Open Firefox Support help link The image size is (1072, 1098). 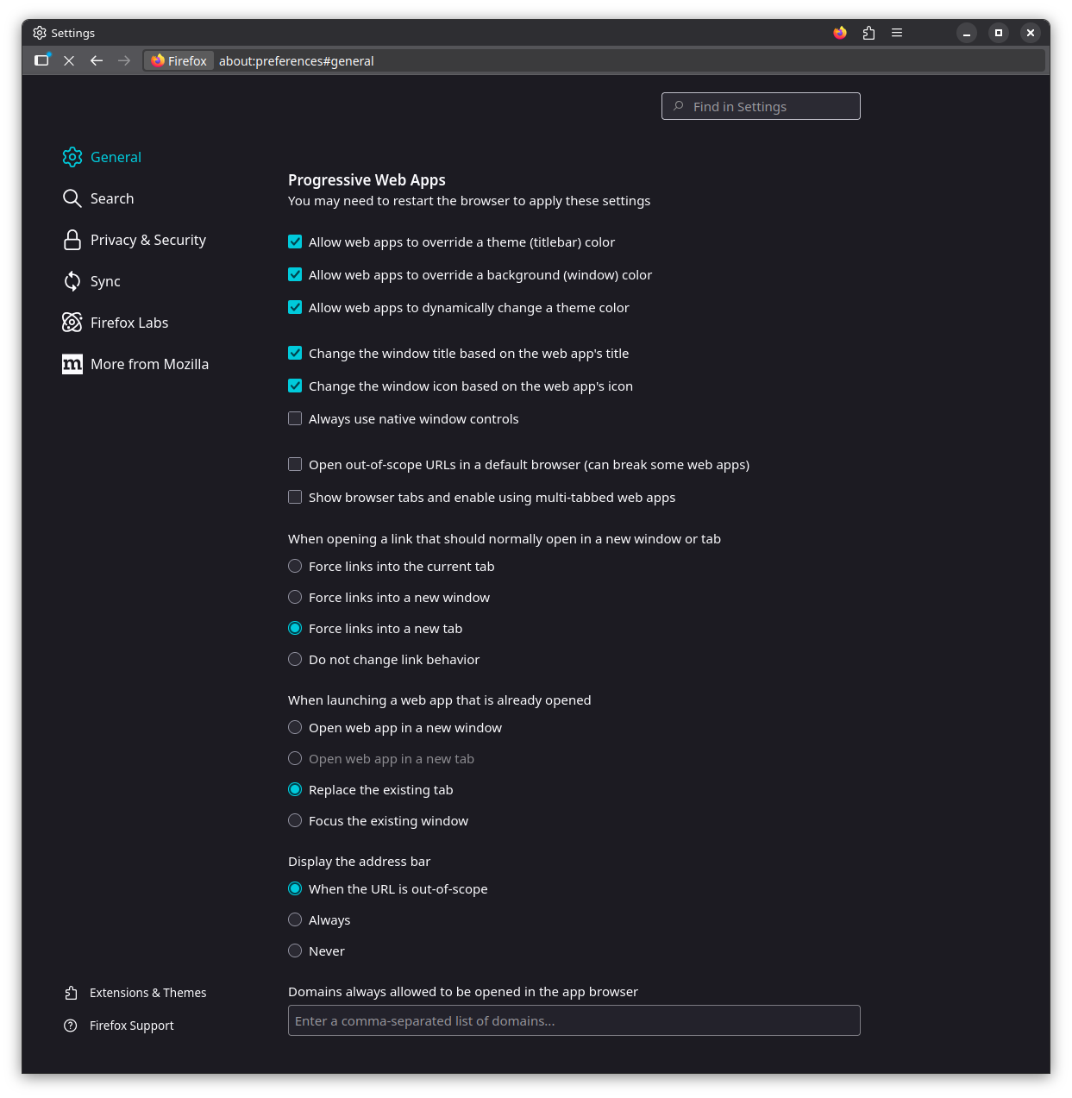pos(131,1026)
